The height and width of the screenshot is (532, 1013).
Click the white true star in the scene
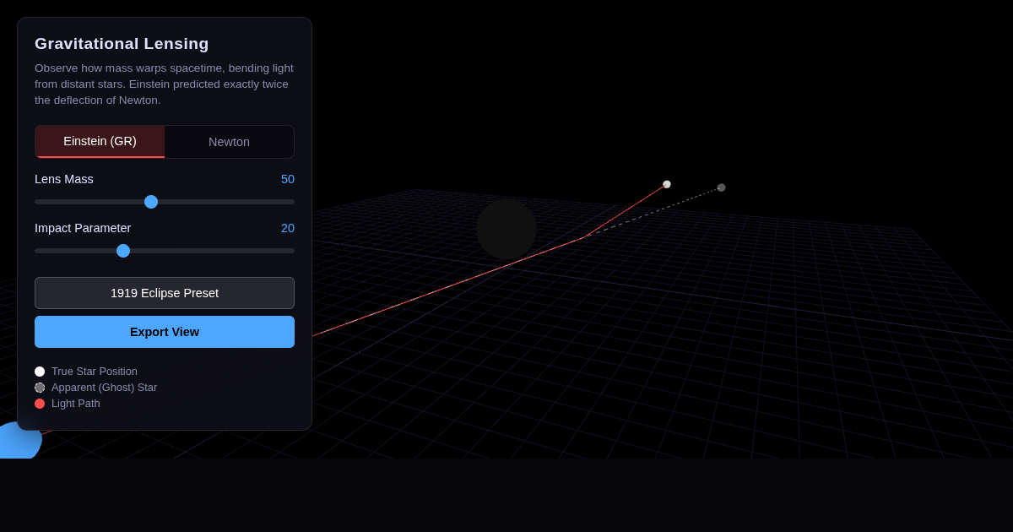pyautogui.click(x=667, y=184)
